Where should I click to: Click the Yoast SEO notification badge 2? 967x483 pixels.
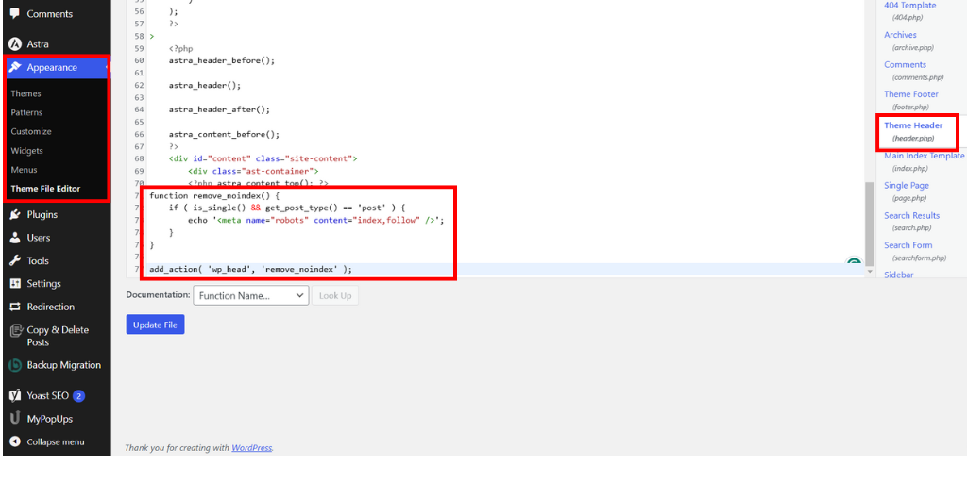pos(78,395)
